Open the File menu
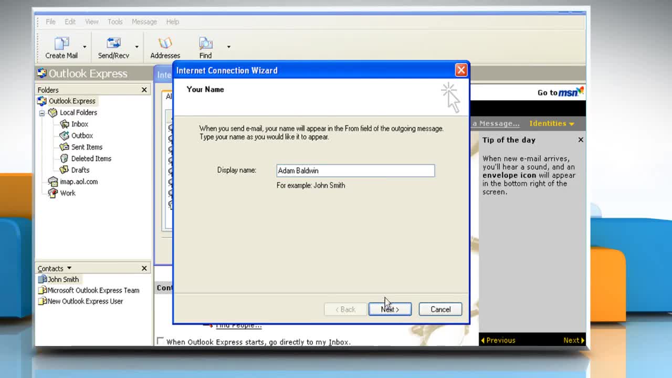Screen dimensions: 672x378 click(x=50, y=22)
